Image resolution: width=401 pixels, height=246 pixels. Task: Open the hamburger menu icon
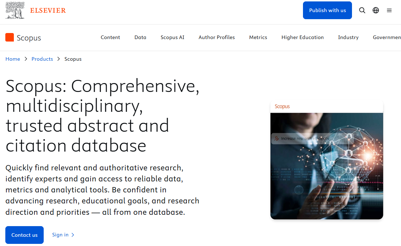389,10
